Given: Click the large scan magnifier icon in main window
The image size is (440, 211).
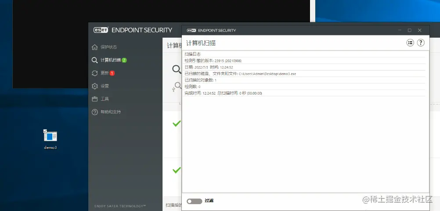Looking at the screenshot, I should tap(177, 69).
